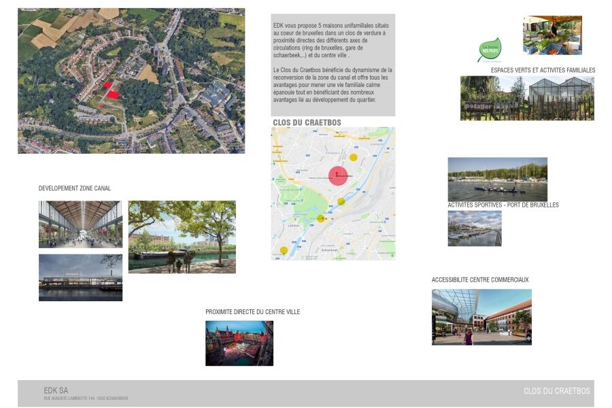Select the rowing boat harbor photo
612x408 pixels.
tap(497, 179)
